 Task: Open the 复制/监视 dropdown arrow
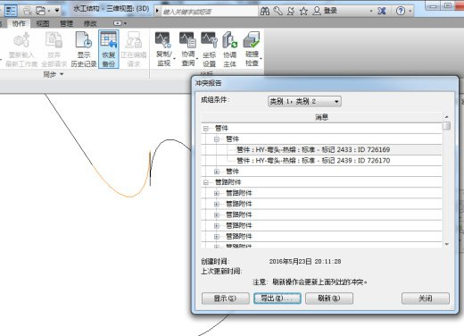pyautogui.click(x=174, y=59)
